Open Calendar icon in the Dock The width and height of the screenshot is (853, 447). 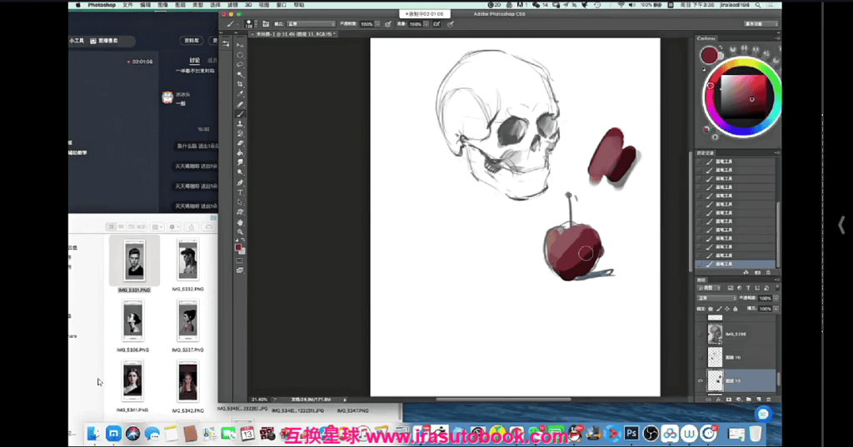247,434
